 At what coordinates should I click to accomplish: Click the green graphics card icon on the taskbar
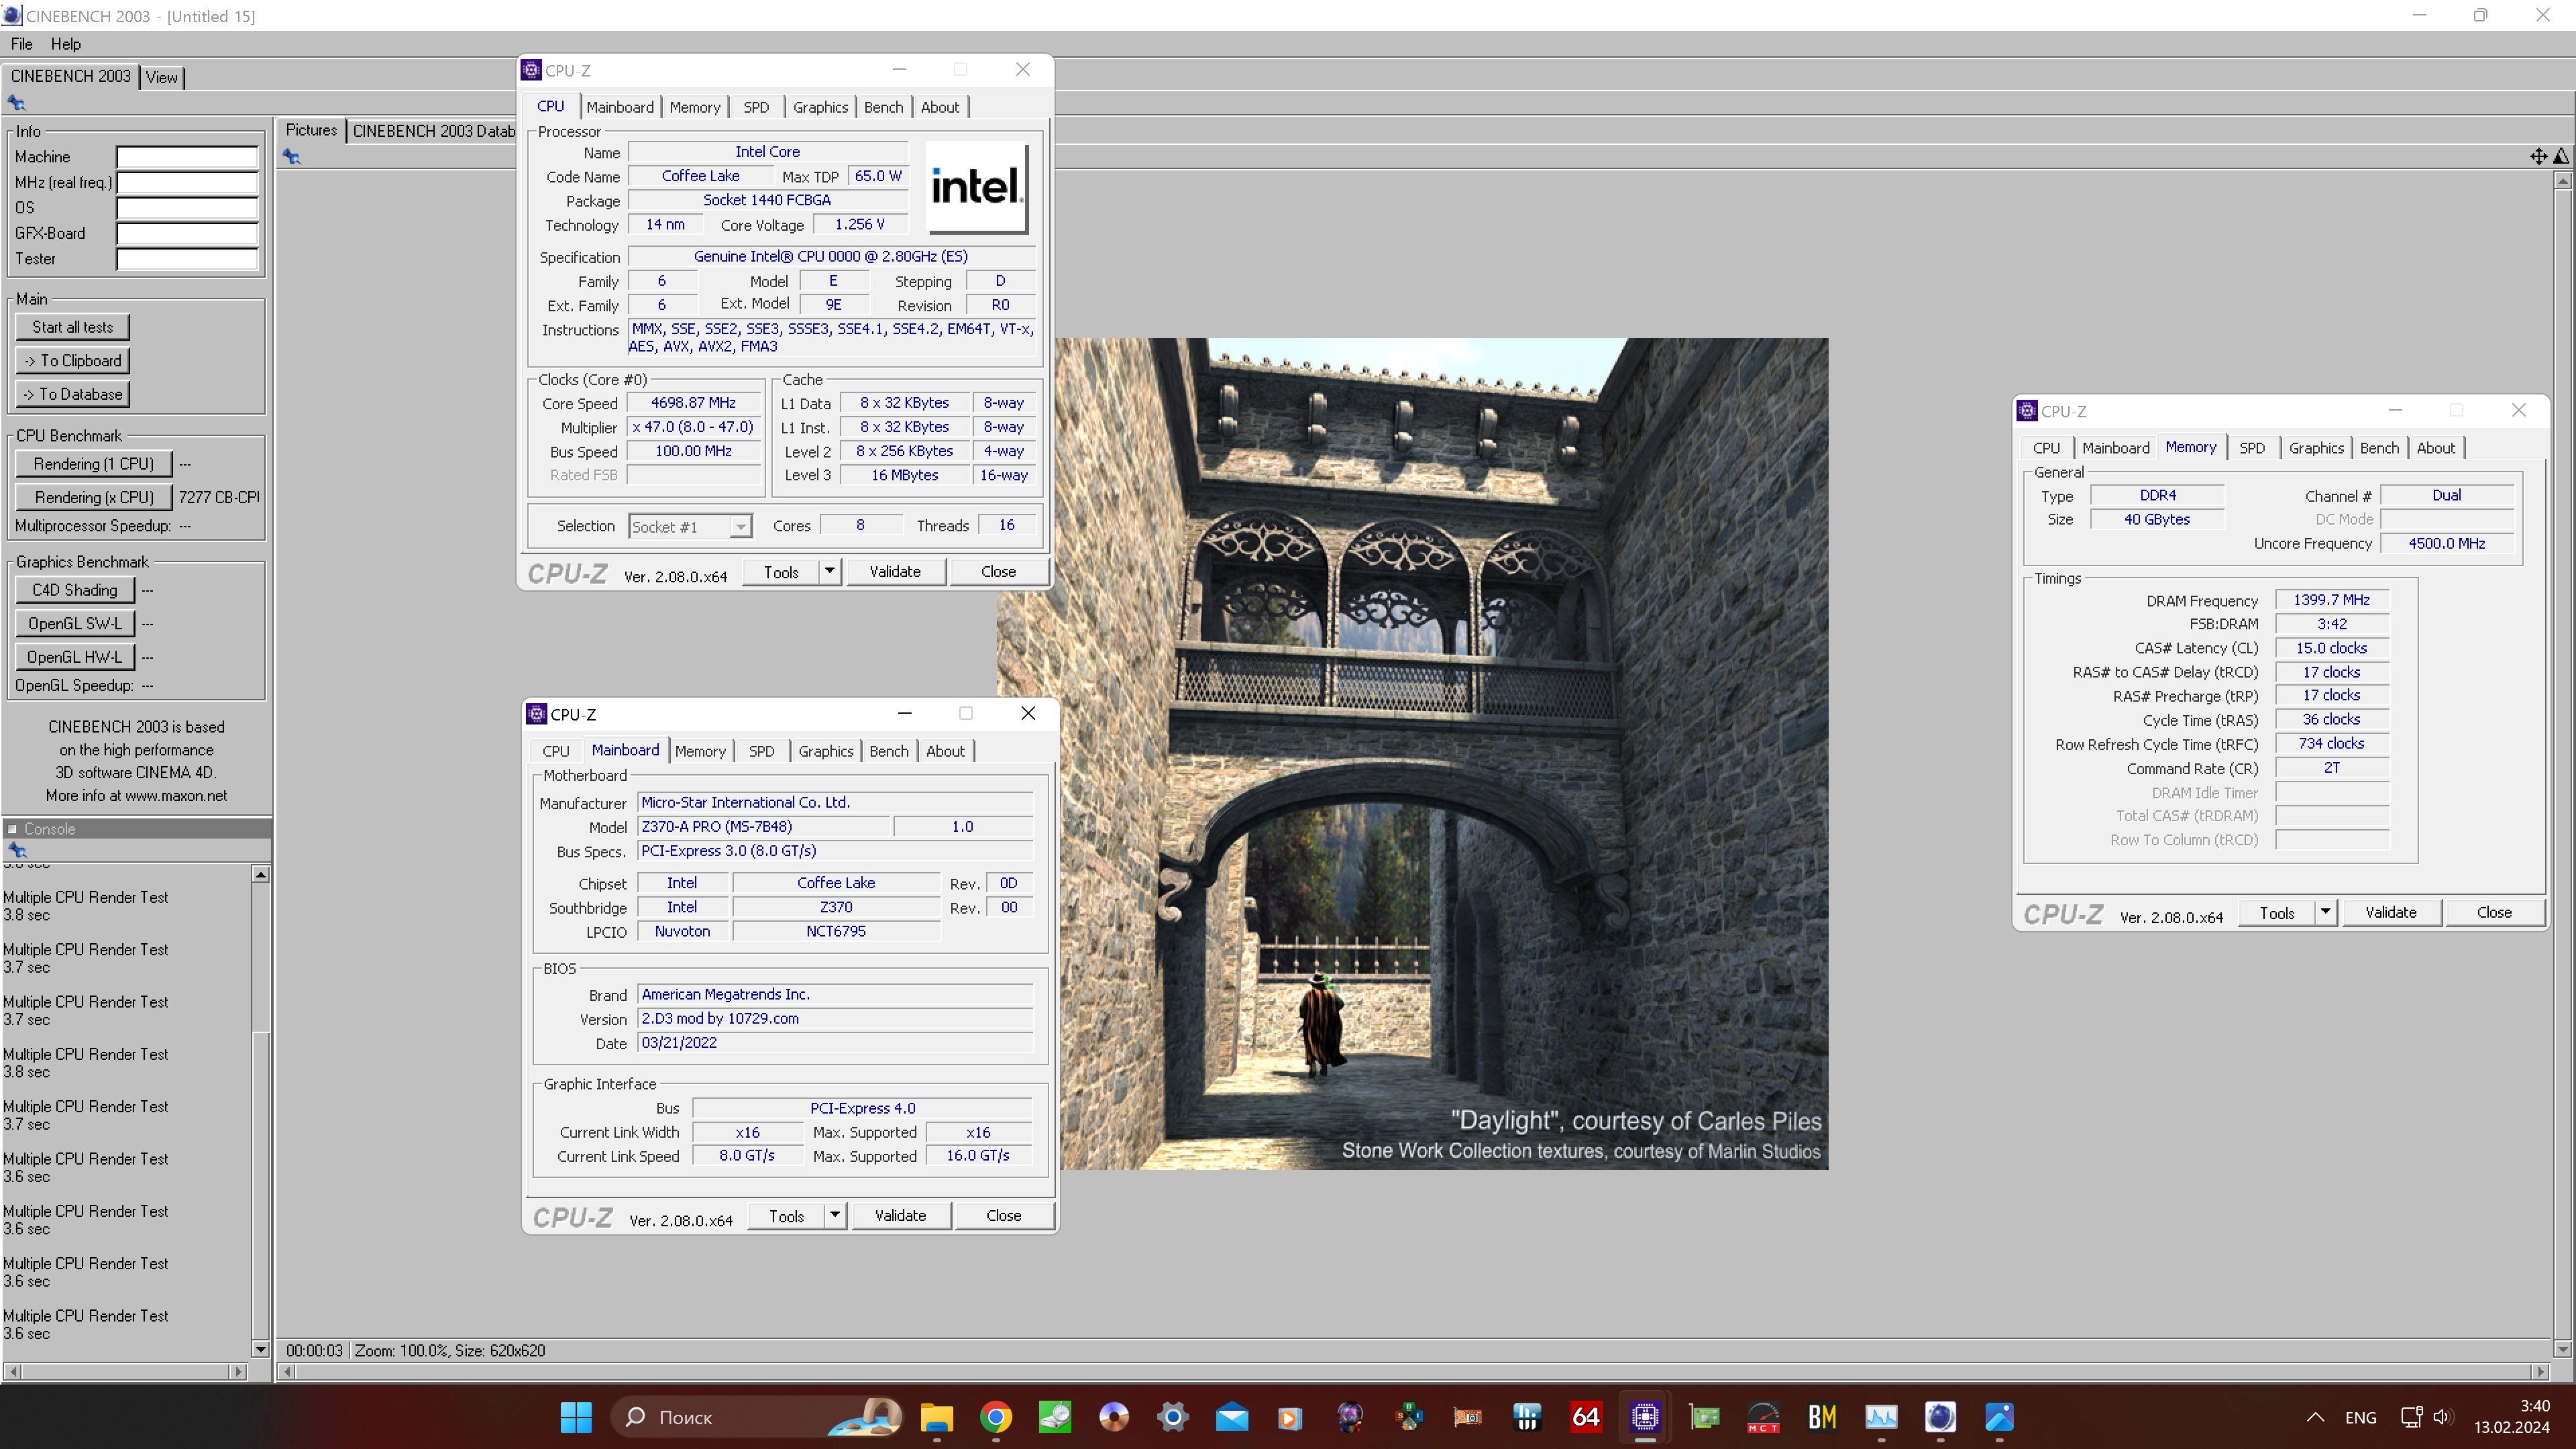coord(1704,1417)
